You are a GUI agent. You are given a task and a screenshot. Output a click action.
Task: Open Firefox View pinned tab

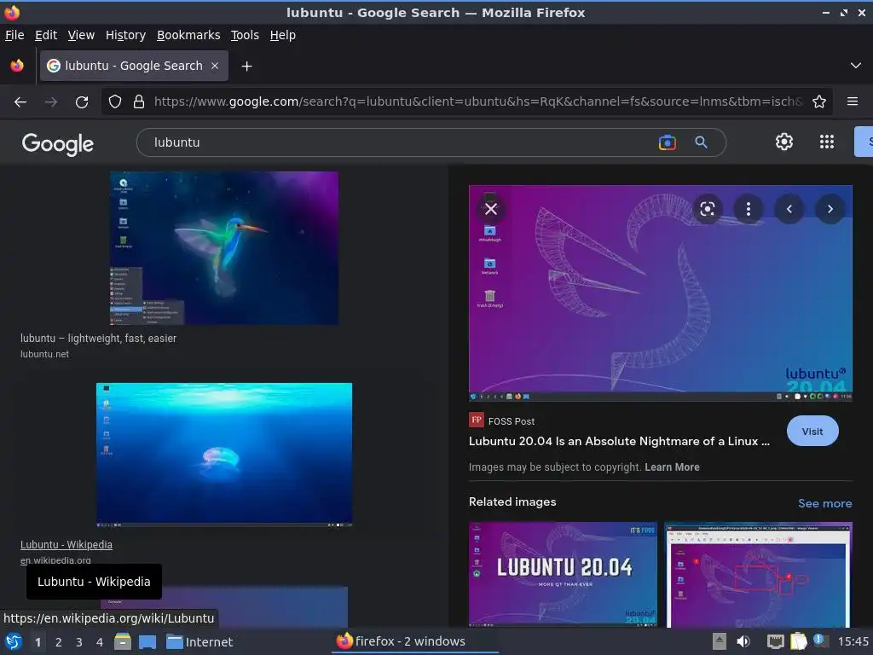click(17, 66)
